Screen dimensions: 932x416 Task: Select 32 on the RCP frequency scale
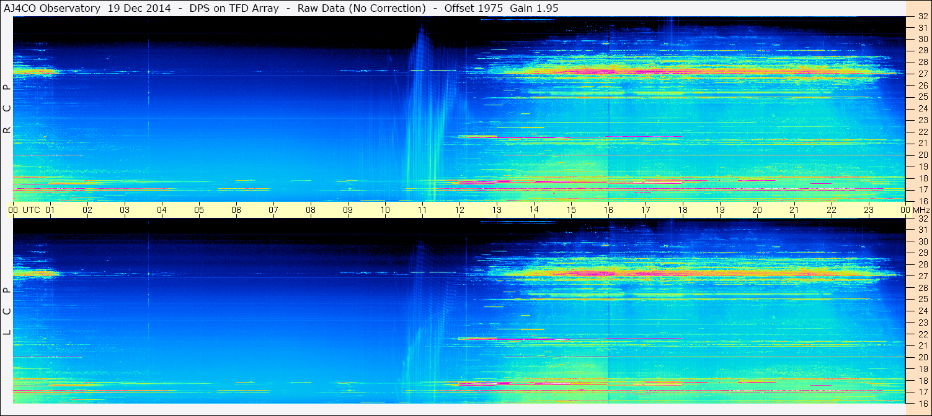922,16
